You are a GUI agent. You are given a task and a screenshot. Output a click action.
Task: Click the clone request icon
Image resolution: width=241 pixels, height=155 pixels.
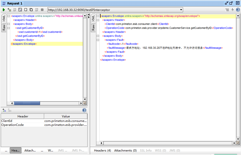[x=31, y=10]
